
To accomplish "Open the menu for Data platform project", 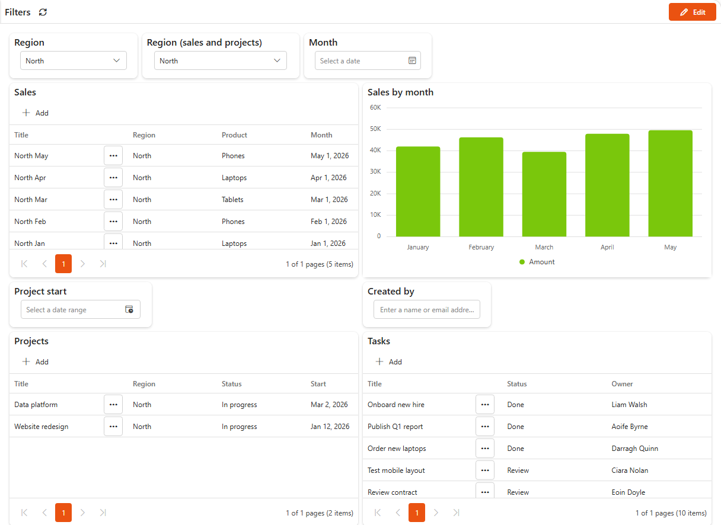I will tap(113, 405).
